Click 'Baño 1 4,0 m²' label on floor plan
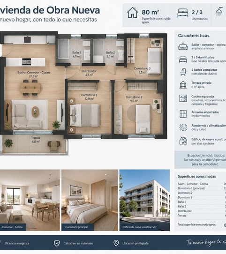The image size is (226, 254). 76,54
